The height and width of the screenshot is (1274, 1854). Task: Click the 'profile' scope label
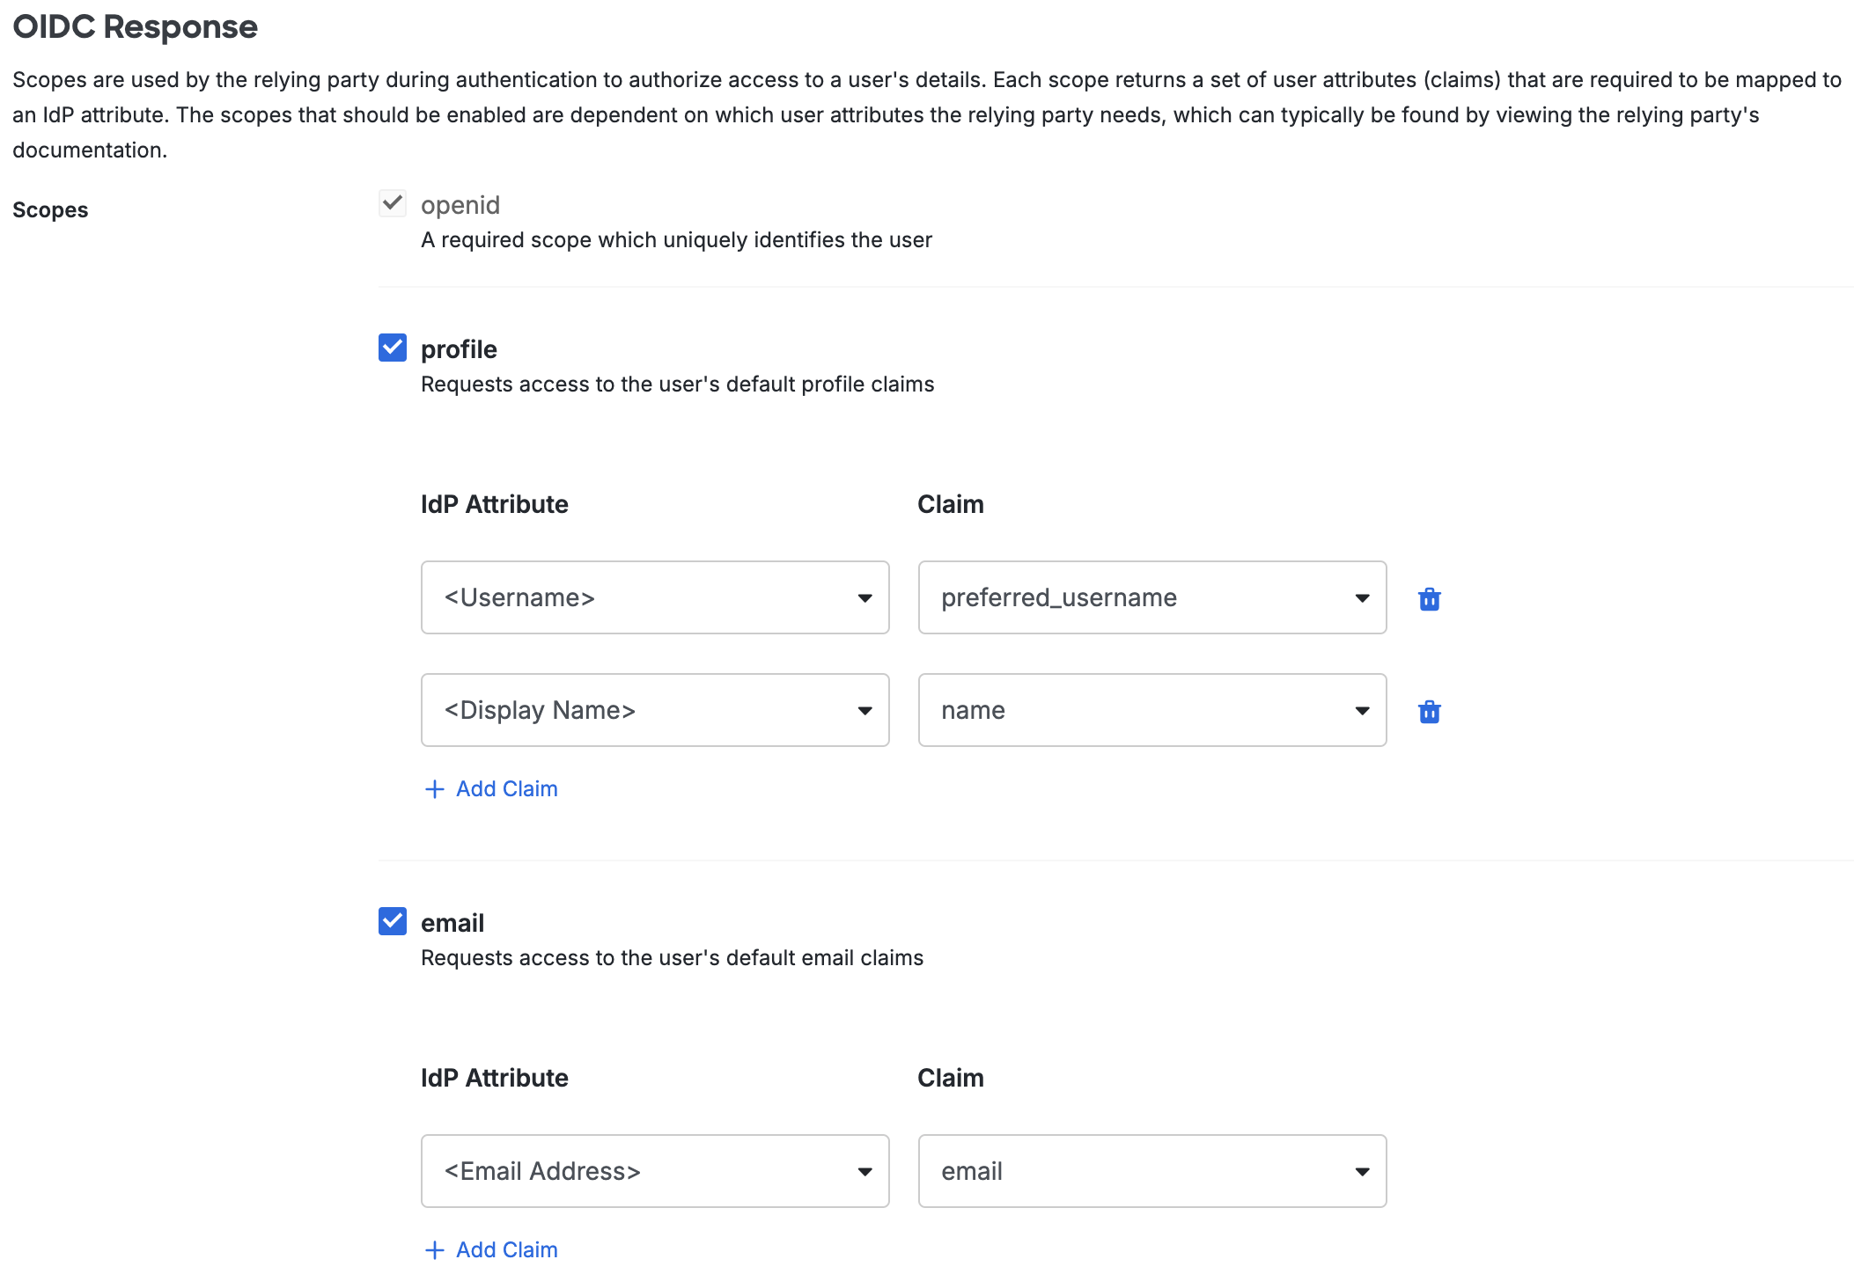pos(459,349)
